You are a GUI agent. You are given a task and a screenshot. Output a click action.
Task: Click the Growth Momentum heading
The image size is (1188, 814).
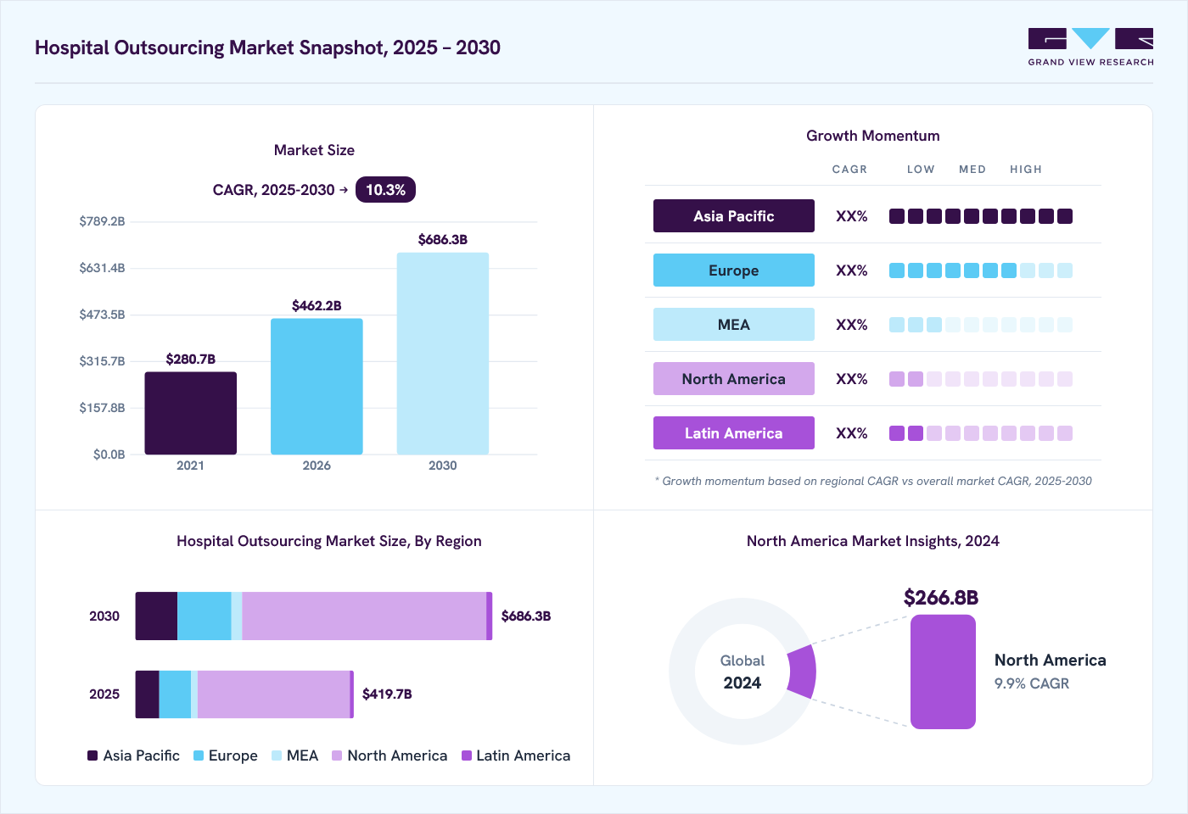[873, 136]
